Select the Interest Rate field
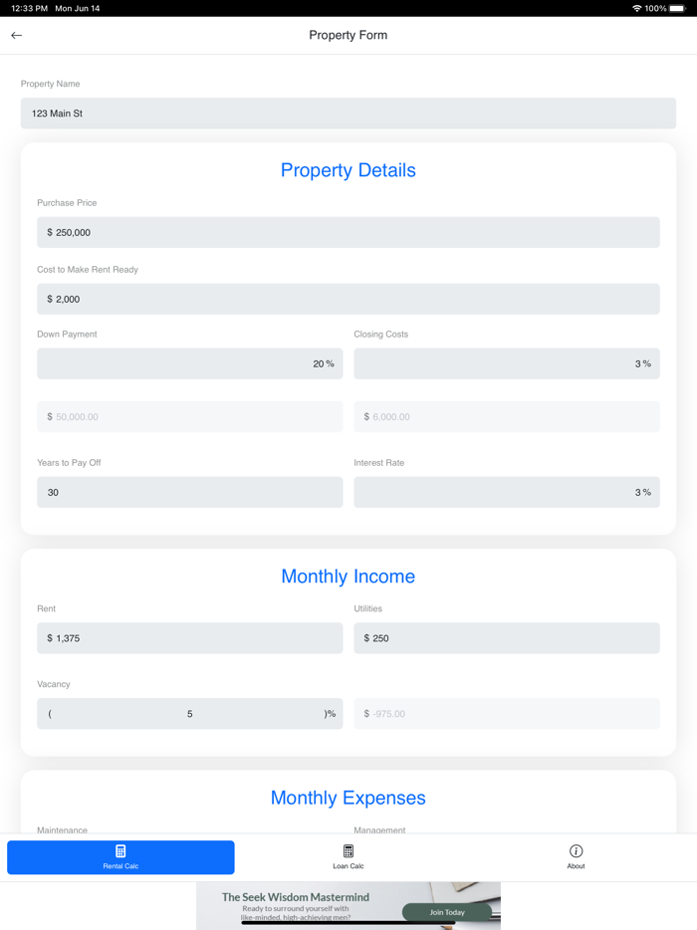The height and width of the screenshot is (930, 697). click(507, 492)
